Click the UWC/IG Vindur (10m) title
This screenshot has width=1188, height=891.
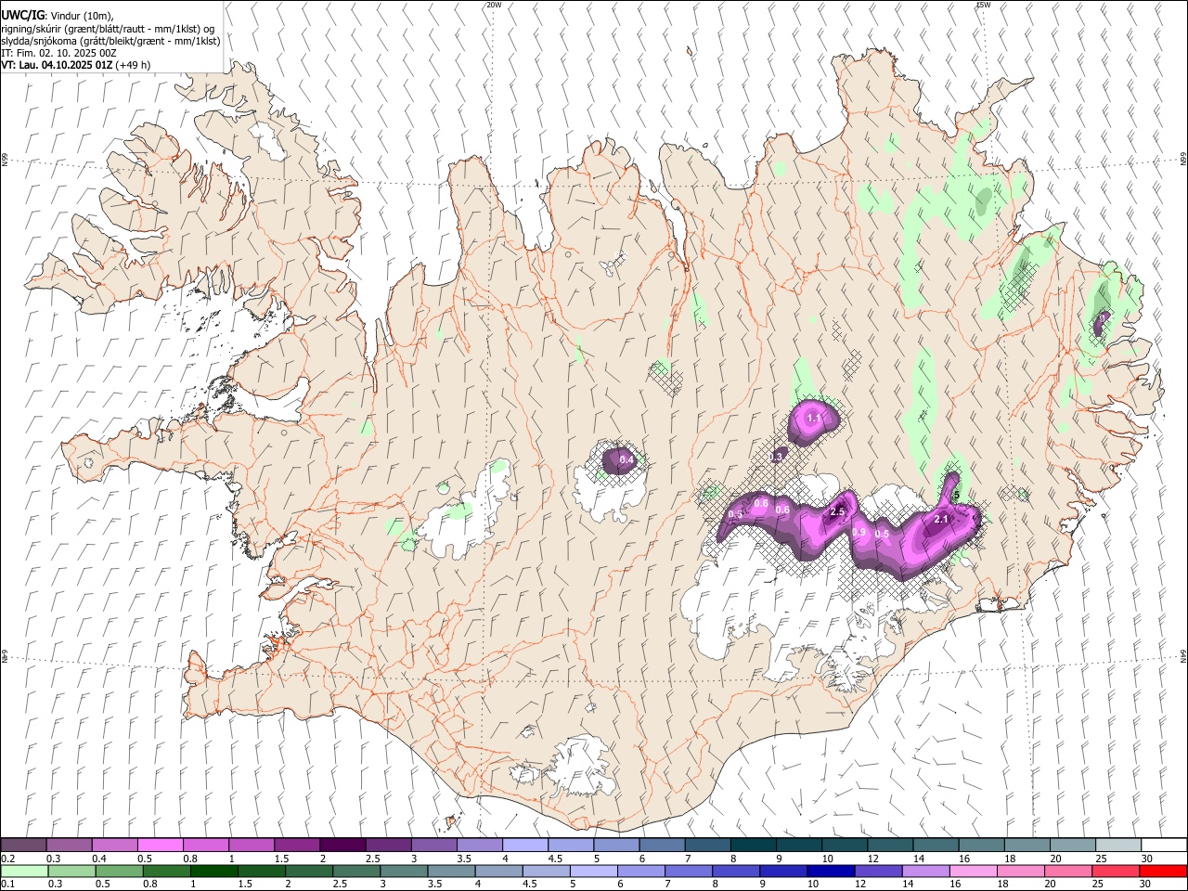[x=58, y=16]
